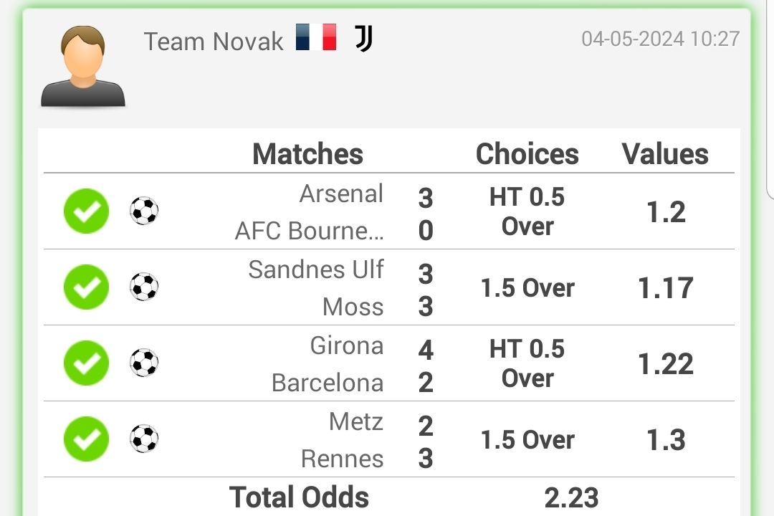This screenshot has width=774, height=516.
Task: Tap the 1.22 odds value
Action: click(x=665, y=364)
